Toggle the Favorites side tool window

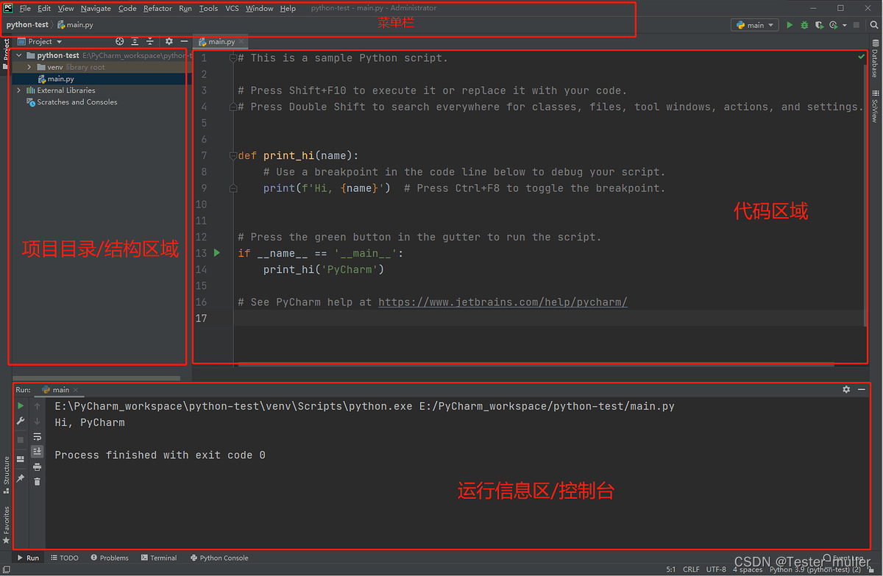pos(6,525)
